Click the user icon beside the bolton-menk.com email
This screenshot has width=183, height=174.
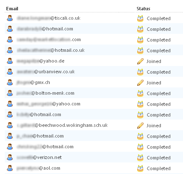pyautogui.click(x=10, y=93)
